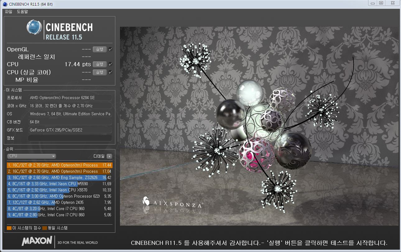401x252 pixels.
Task: Select ranking row 1 scoring 17.44
Action: pyautogui.click(x=59, y=165)
